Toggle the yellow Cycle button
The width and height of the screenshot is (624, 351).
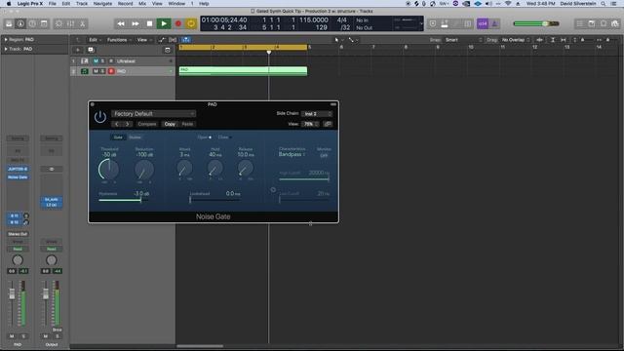[x=191, y=23]
